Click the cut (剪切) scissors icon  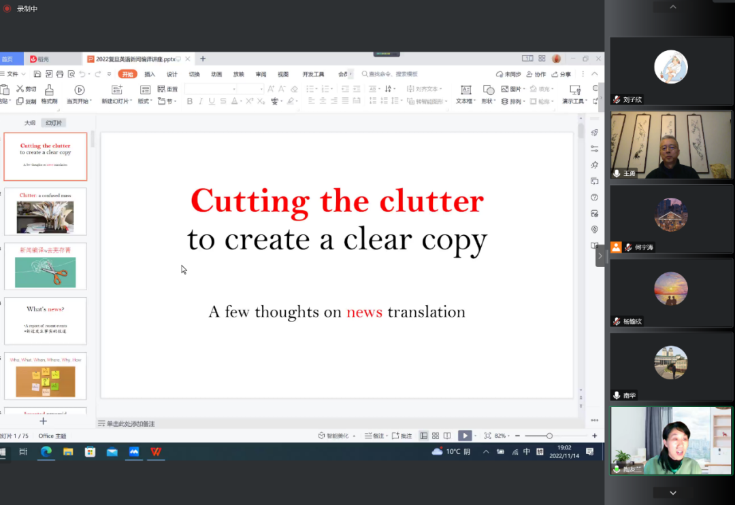[x=21, y=89]
